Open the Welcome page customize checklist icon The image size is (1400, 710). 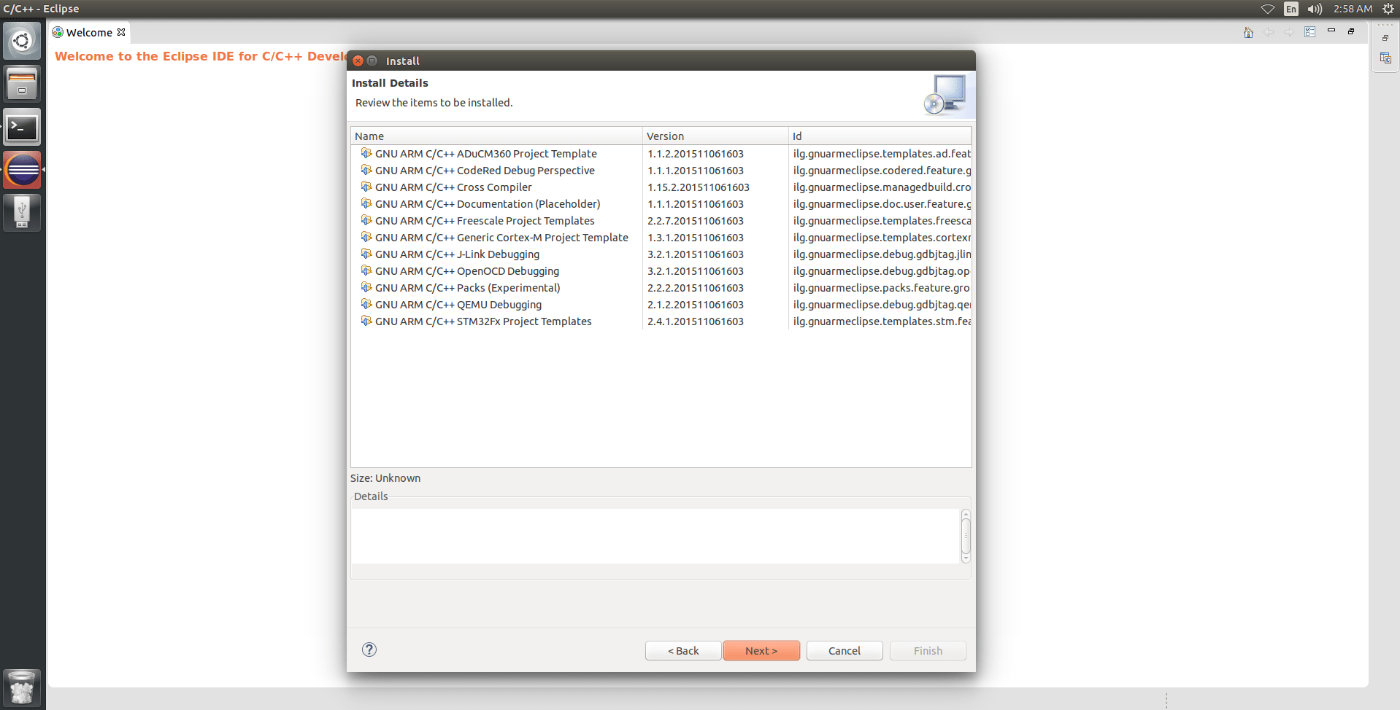click(1310, 32)
